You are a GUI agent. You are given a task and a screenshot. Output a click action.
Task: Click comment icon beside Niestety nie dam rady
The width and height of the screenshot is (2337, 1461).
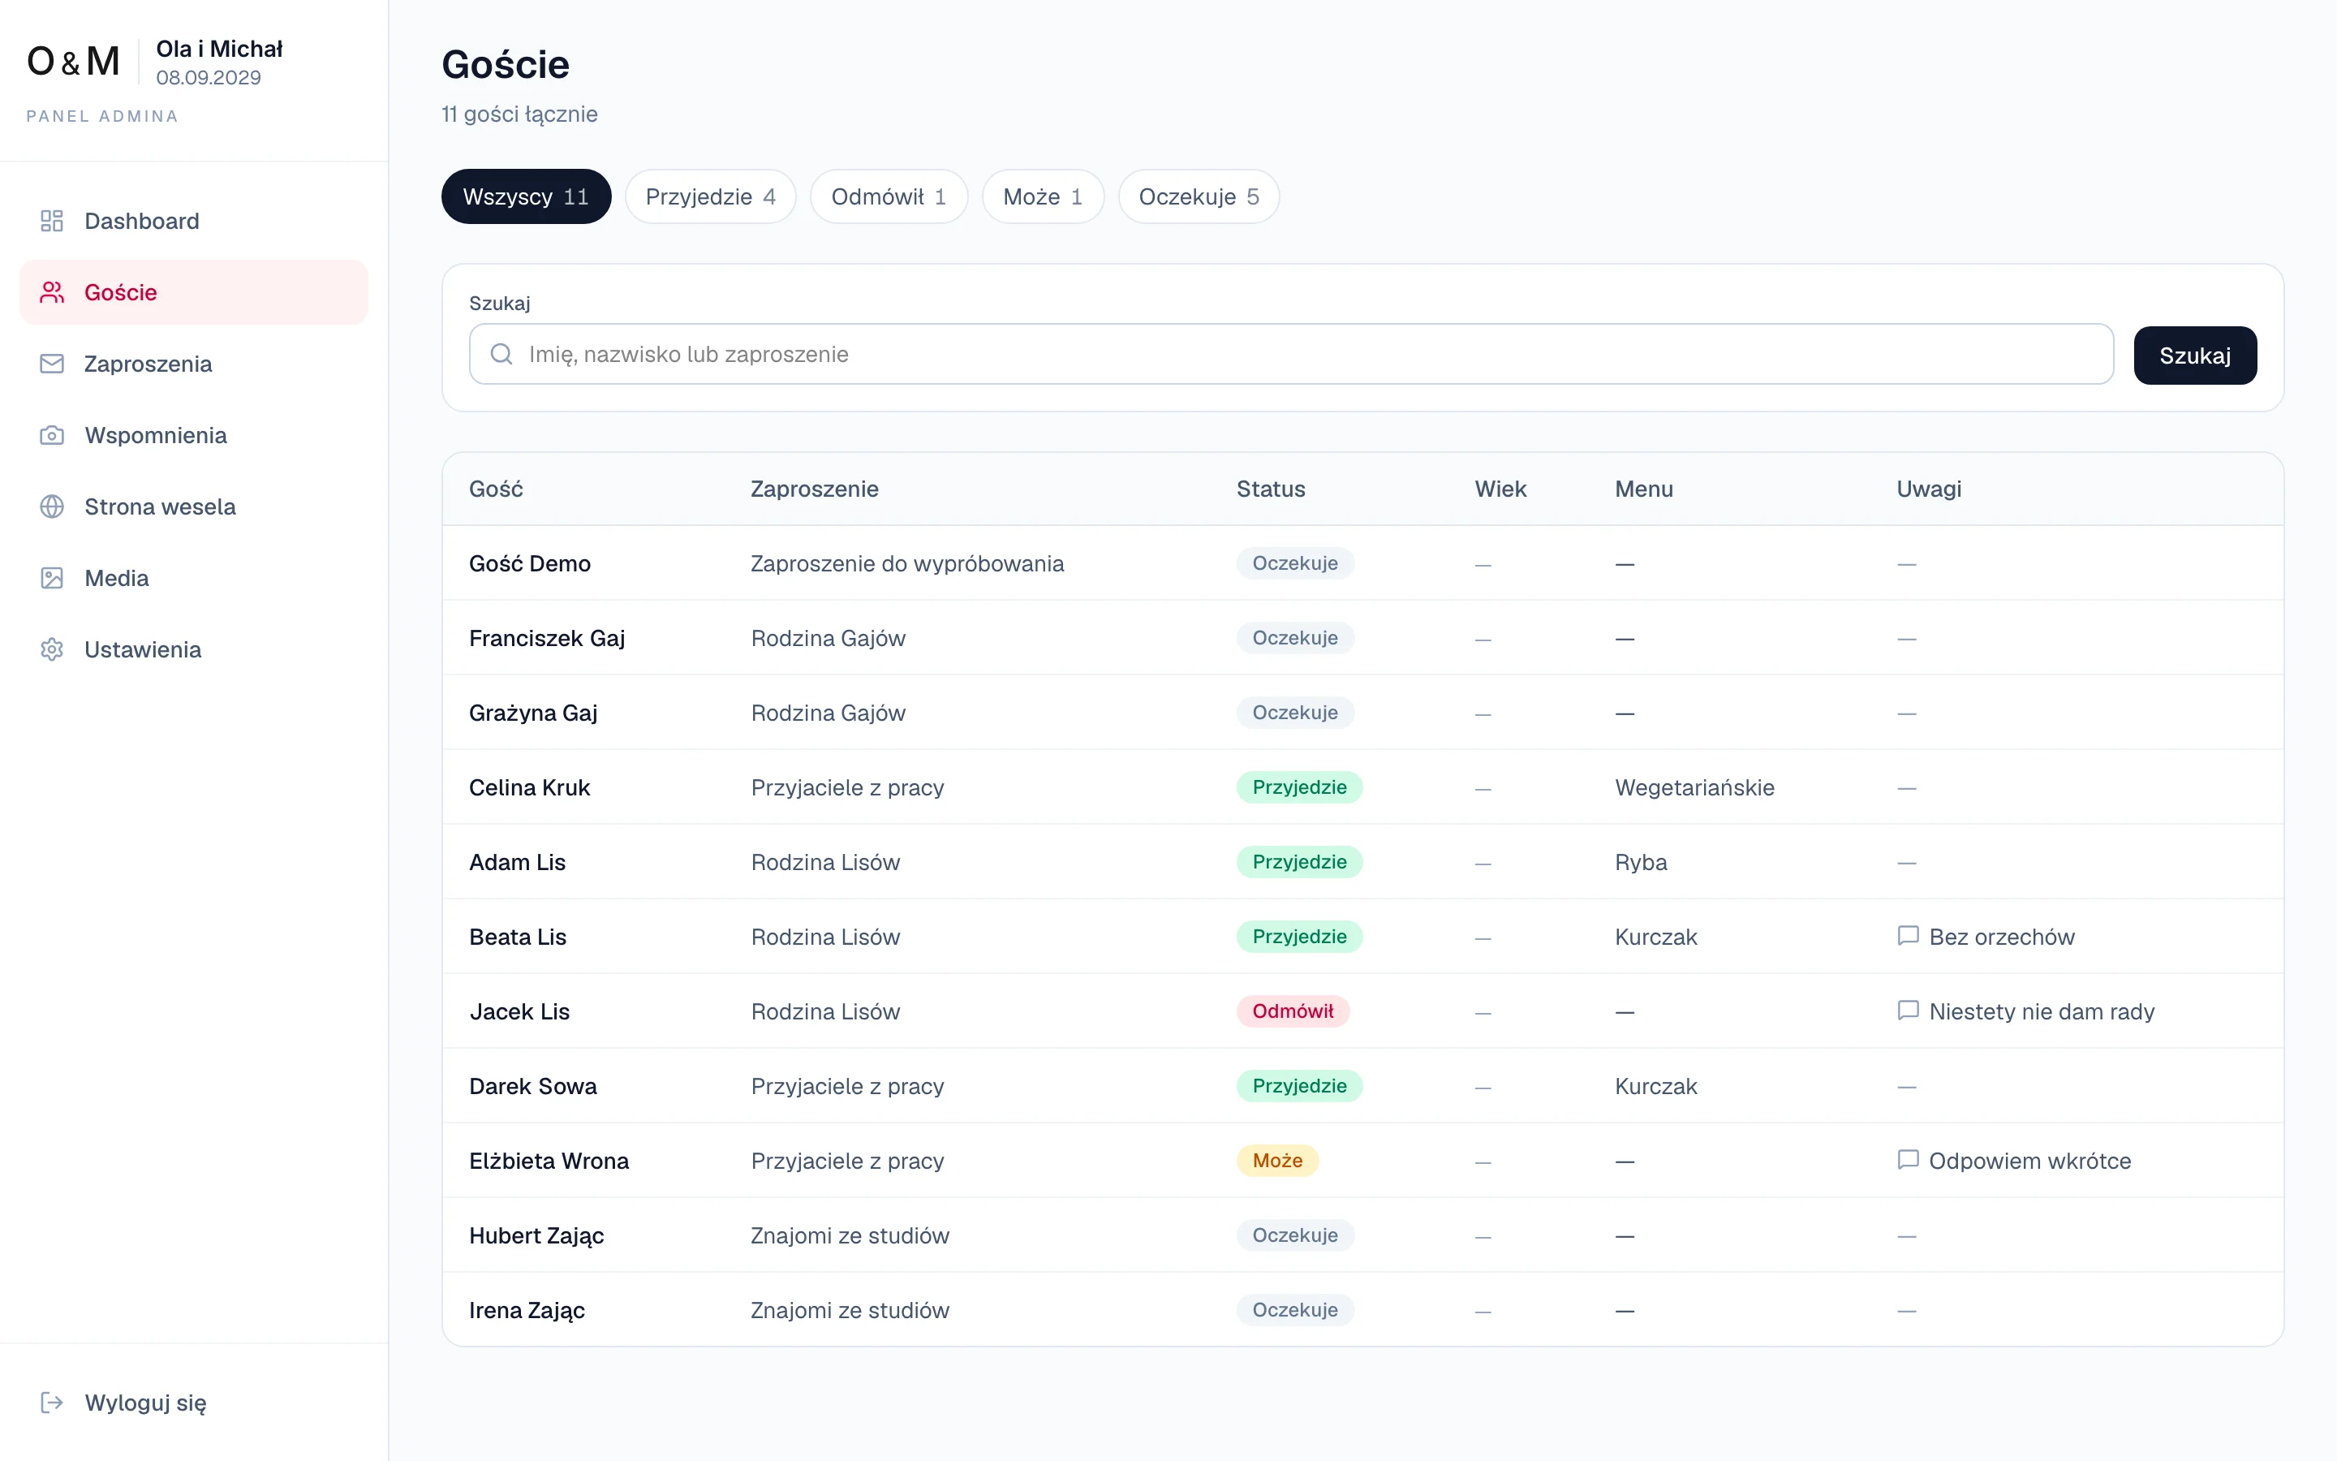point(1907,1011)
